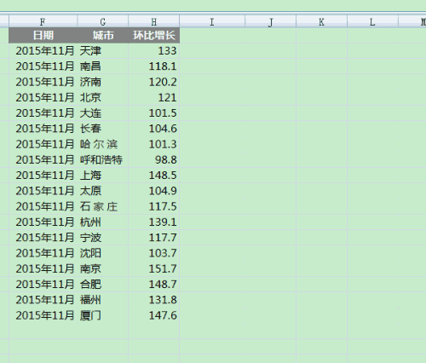The image size is (426, 363).
Task: Select the city cell 天津
Action: [102, 51]
